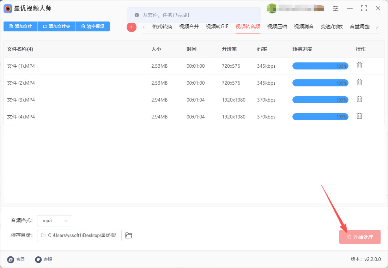Click the 00:01:04 duration of 文件 (3).MP4
Viewport: 388px width, 268px height.
[195, 100]
